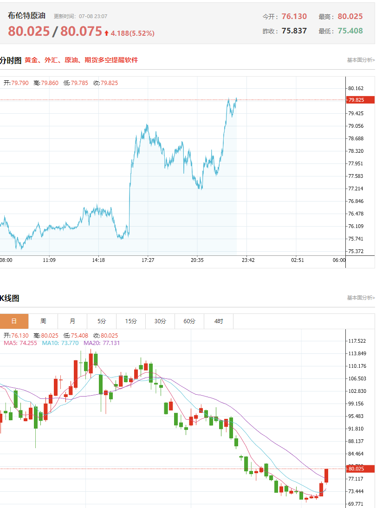Click the 最高 80.025 value
This screenshot has width=376, height=508.
(x=350, y=16)
